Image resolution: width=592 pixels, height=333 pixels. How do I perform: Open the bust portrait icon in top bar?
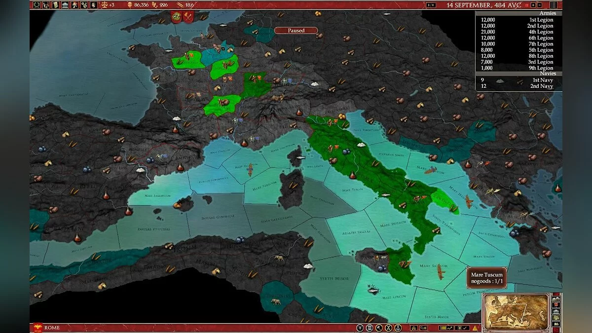[x=93, y=5]
